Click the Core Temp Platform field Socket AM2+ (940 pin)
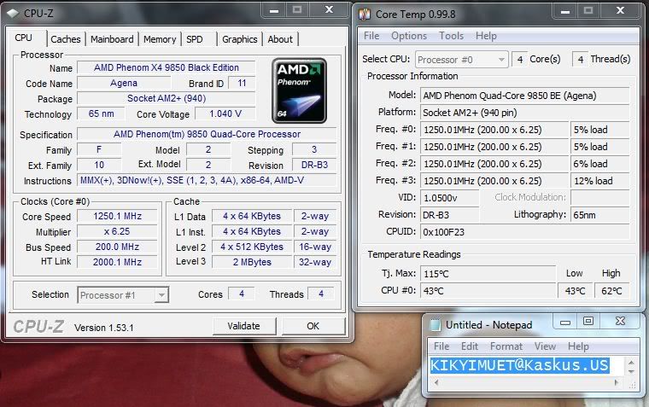649x407 pixels. tap(525, 113)
